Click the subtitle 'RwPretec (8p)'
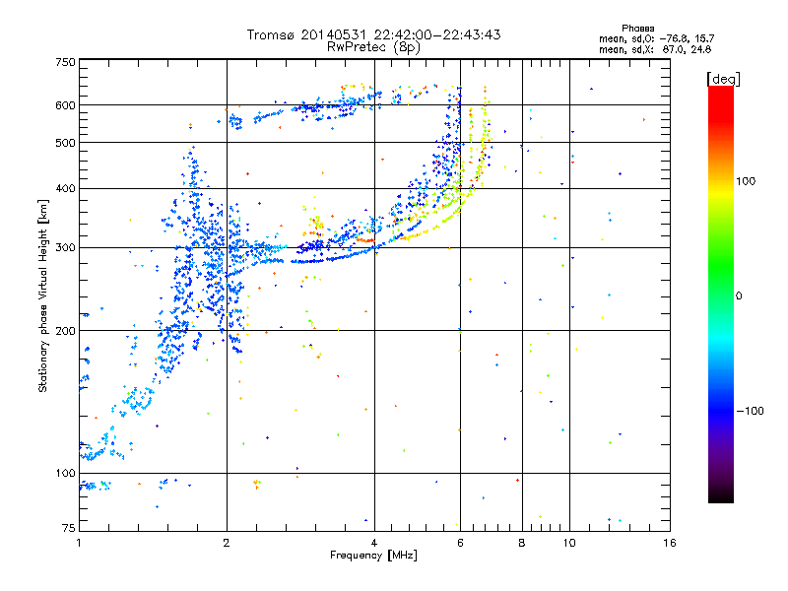 coord(373,47)
